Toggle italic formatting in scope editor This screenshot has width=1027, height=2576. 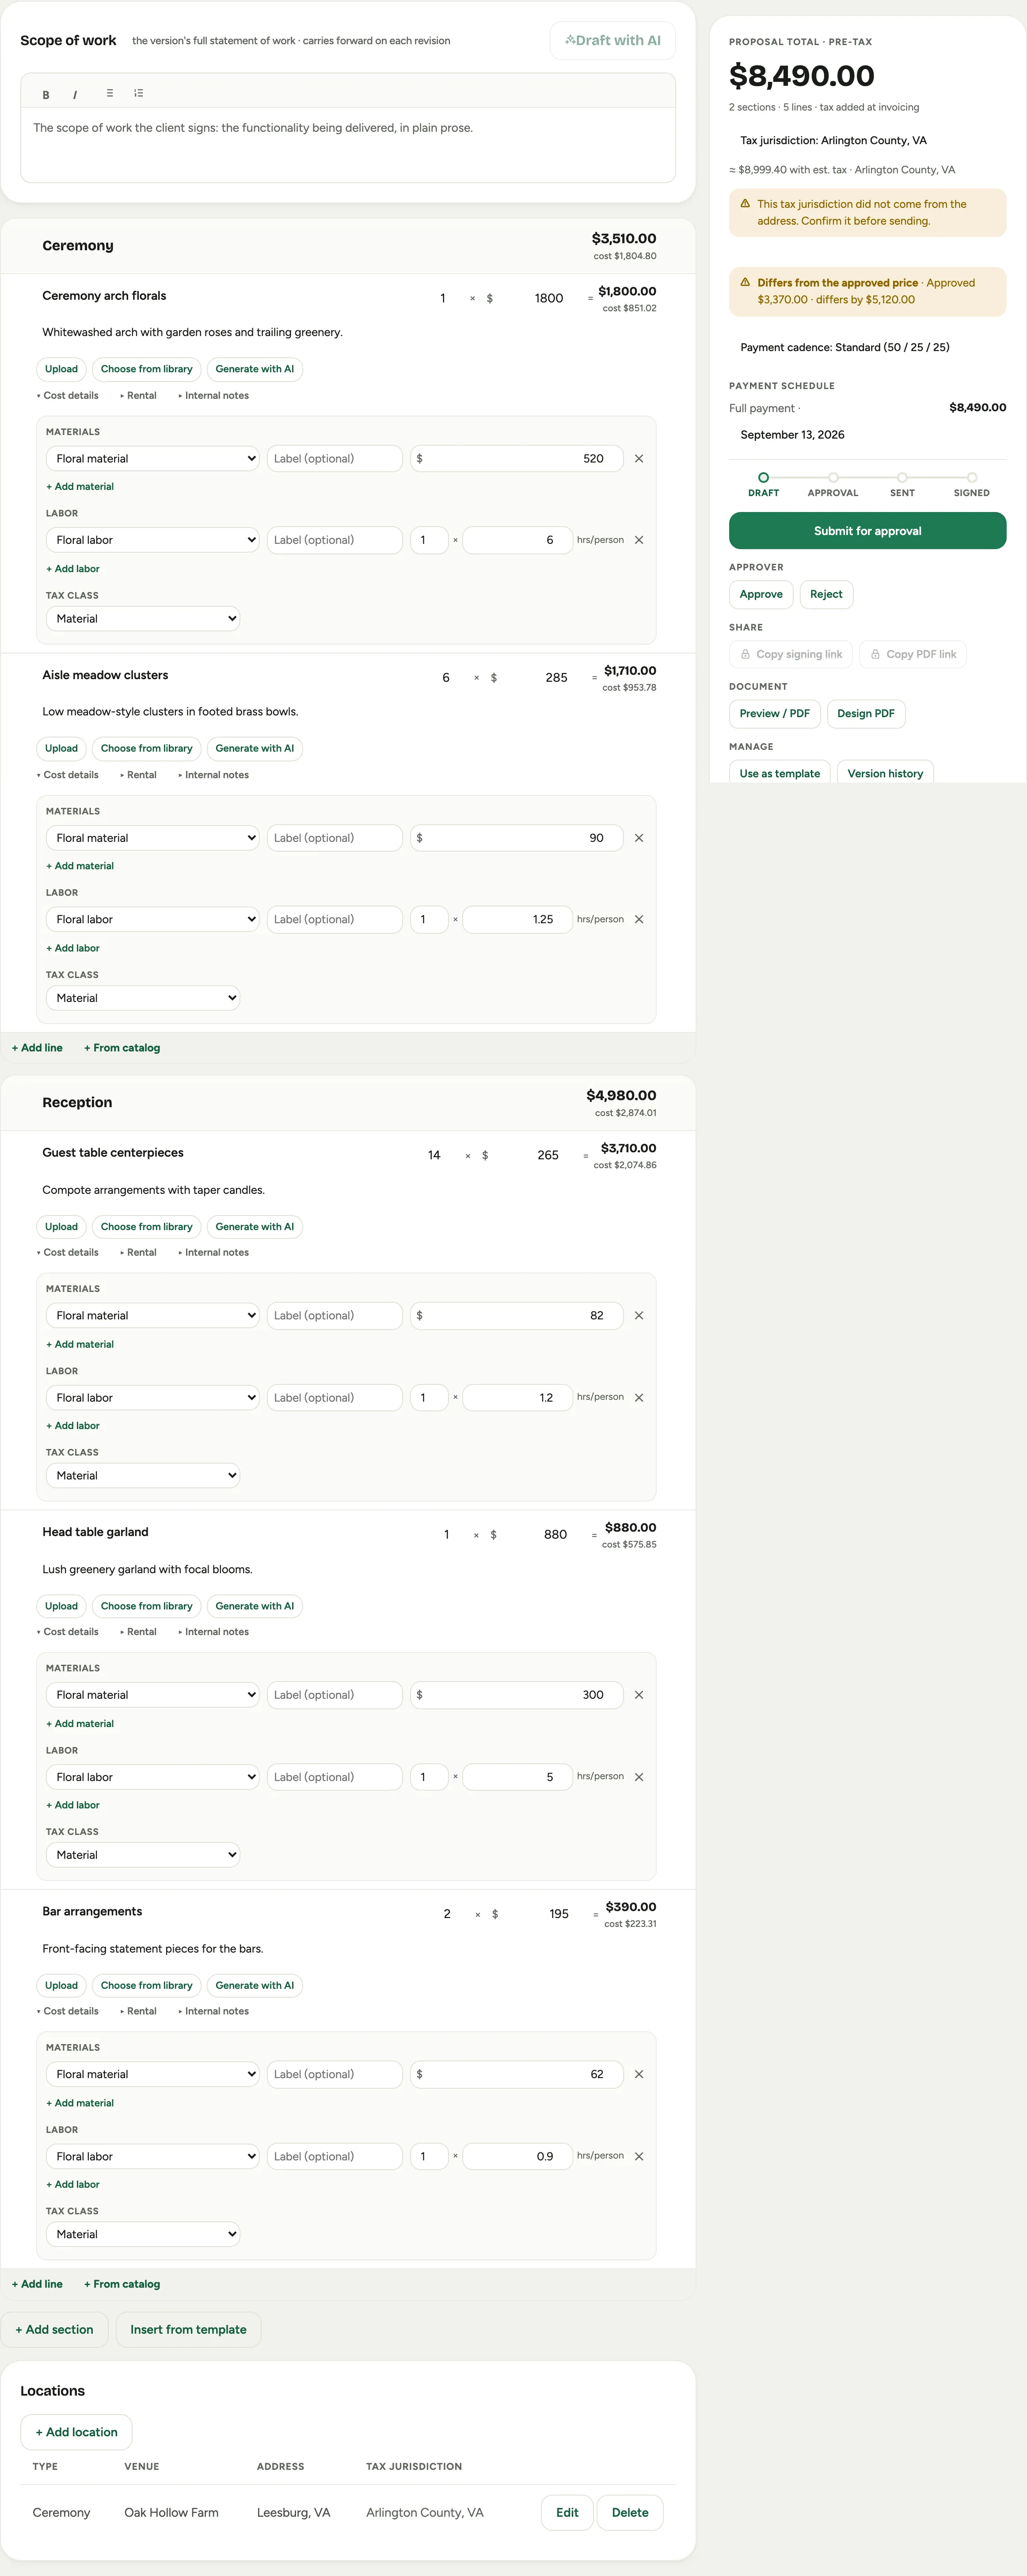(x=75, y=94)
